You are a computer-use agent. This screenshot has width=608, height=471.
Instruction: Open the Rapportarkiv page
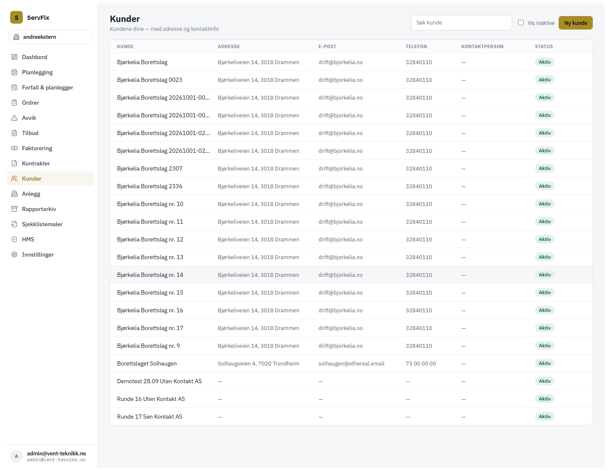pyautogui.click(x=50, y=209)
